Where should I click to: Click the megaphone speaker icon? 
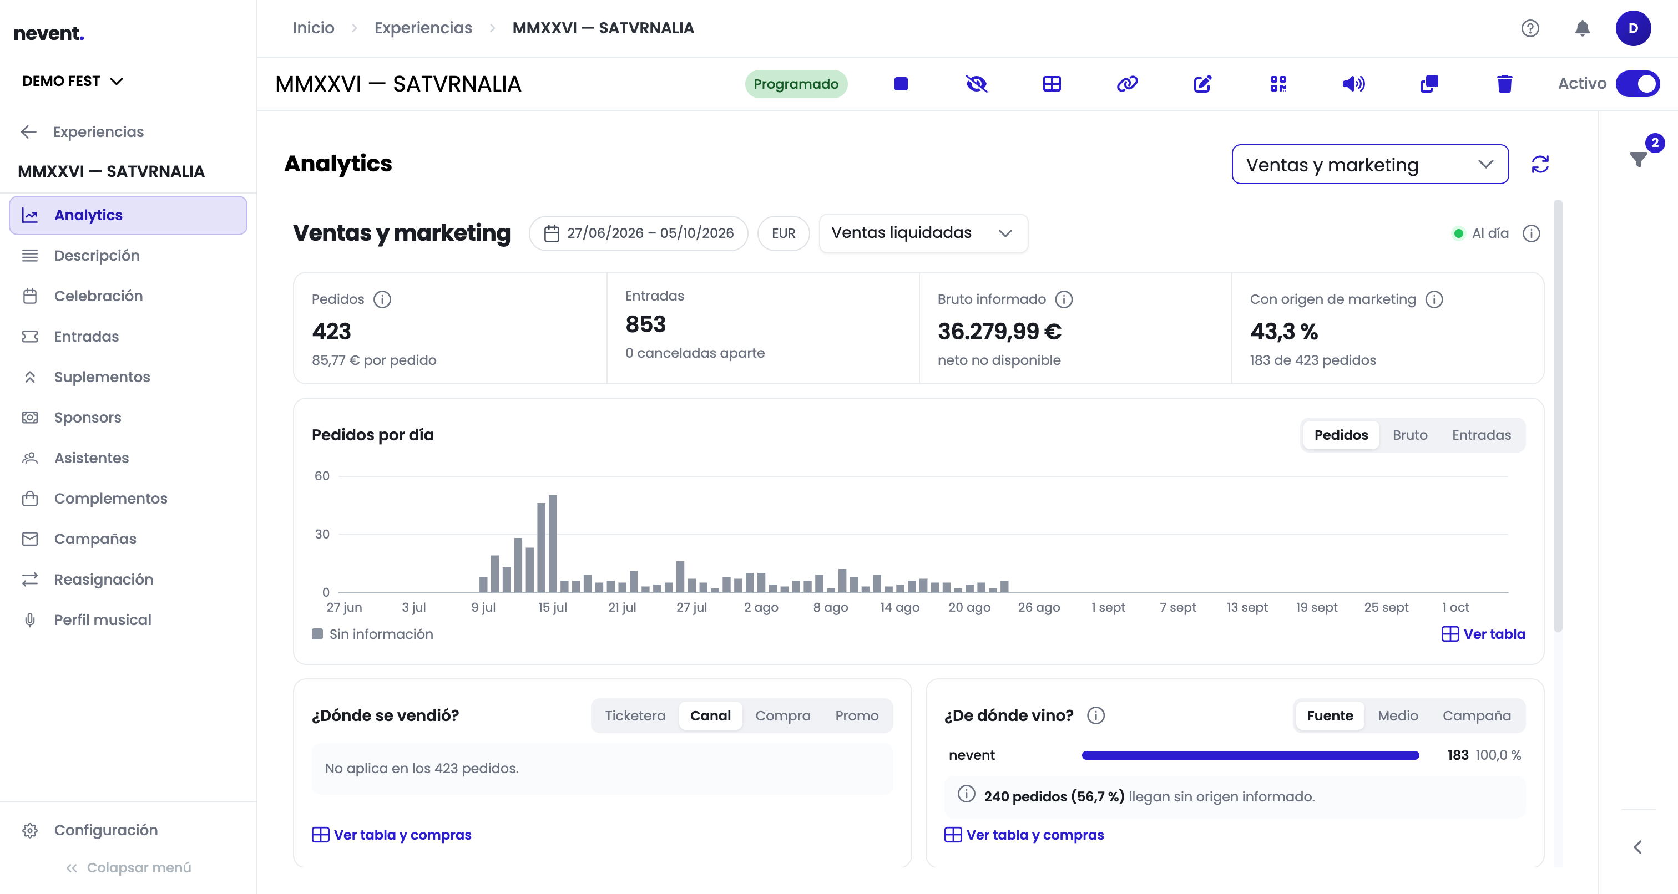pos(1353,84)
